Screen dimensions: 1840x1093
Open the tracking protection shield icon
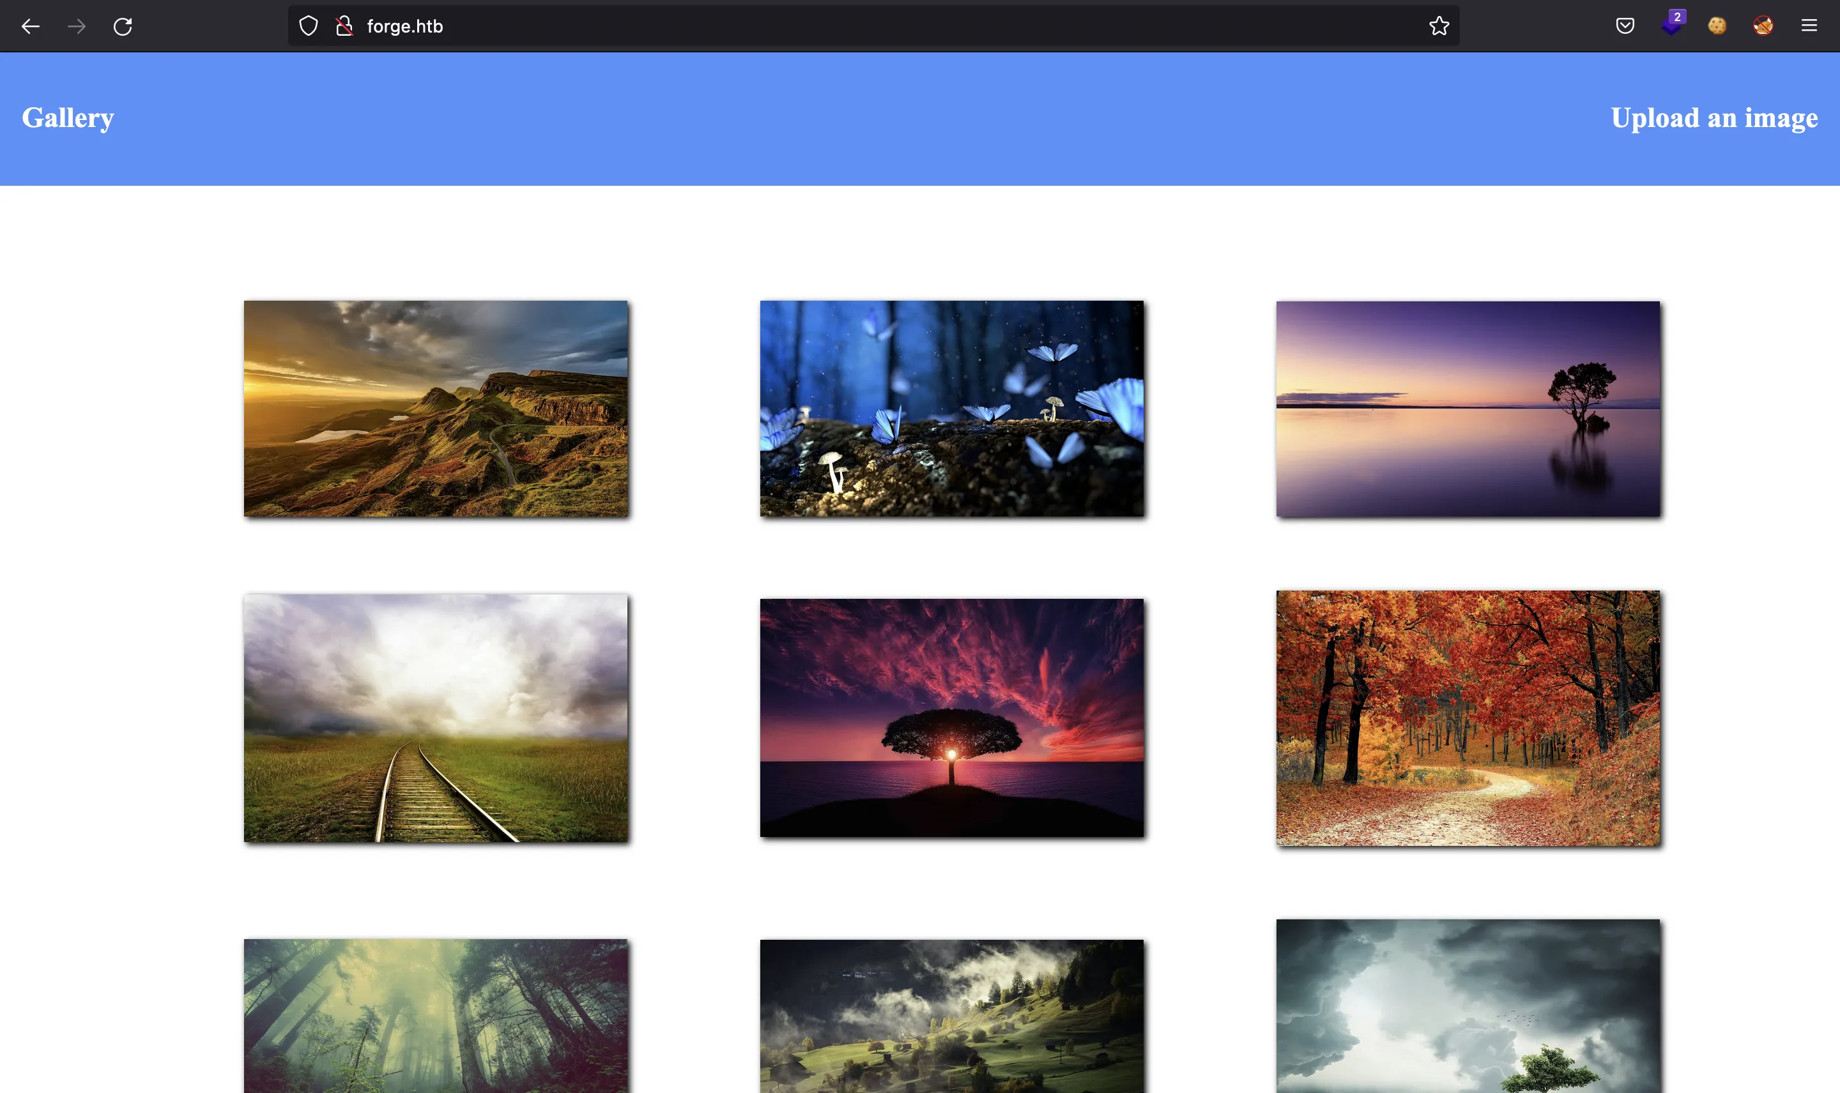(x=308, y=27)
